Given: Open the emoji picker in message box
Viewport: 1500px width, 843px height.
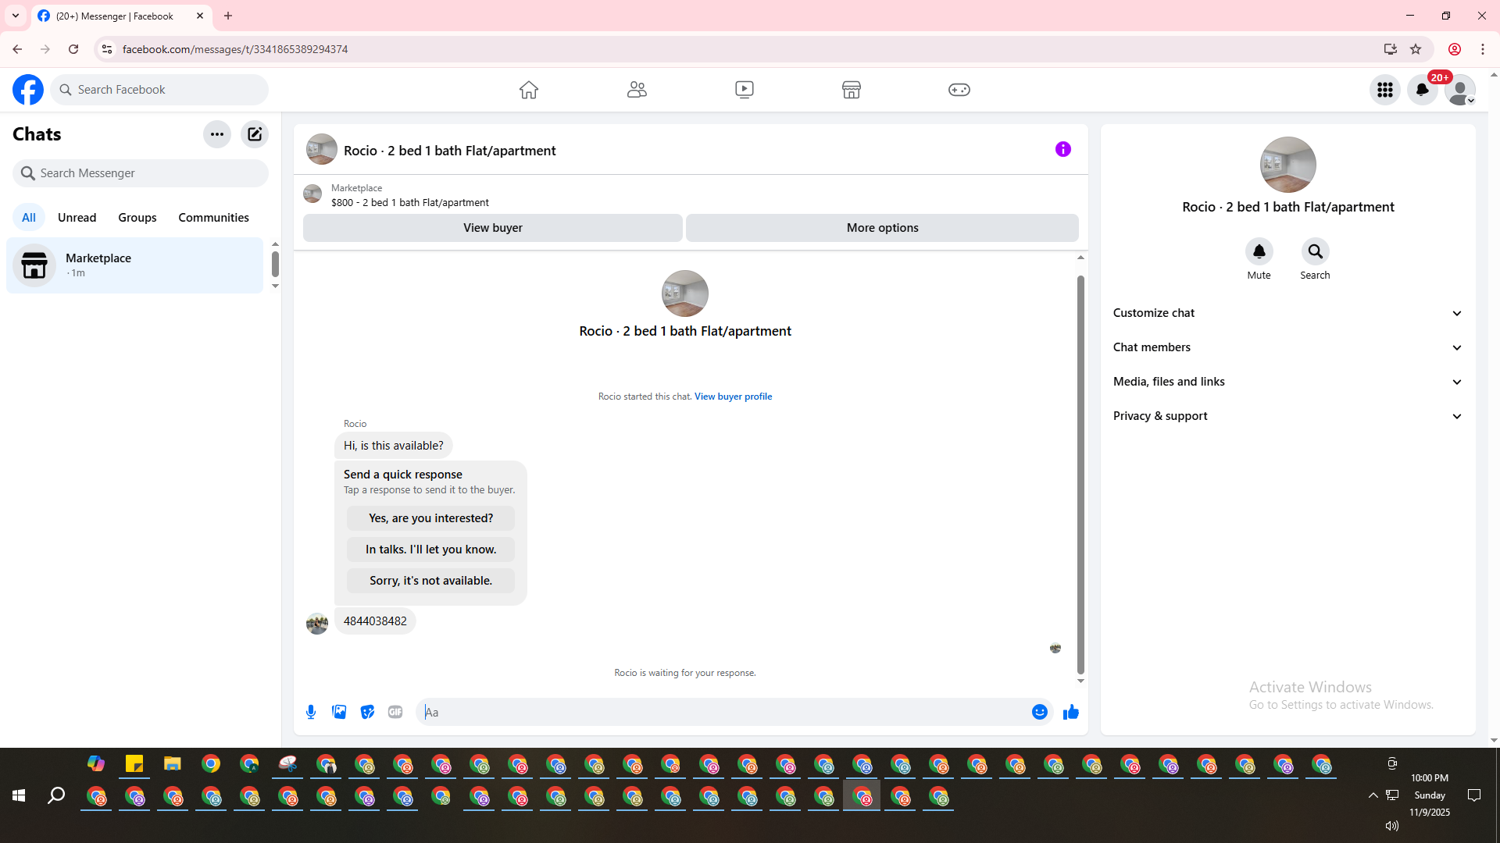Looking at the screenshot, I should tap(1039, 712).
